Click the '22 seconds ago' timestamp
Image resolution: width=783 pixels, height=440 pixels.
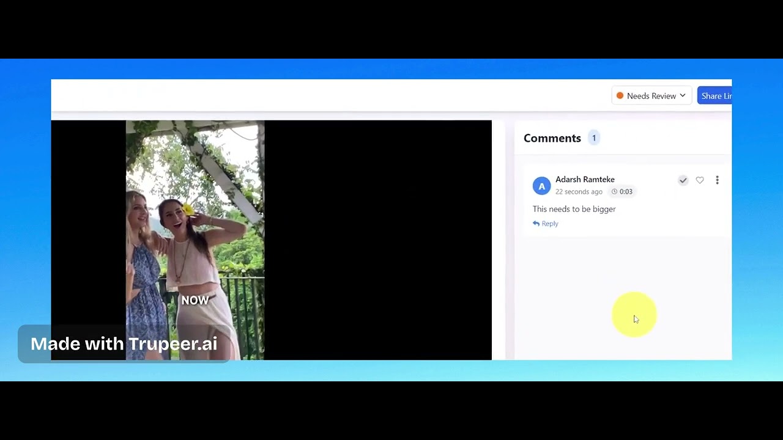pyautogui.click(x=579, y=192)
